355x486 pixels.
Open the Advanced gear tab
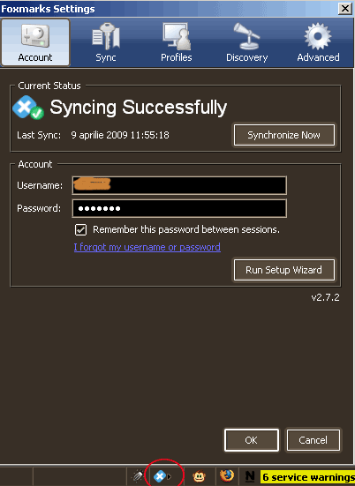tap(318, 42)
